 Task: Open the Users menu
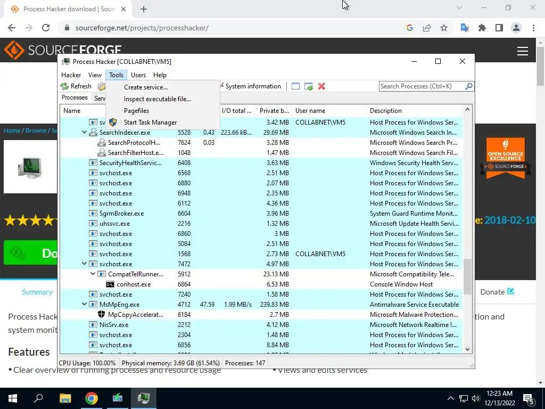pos(138,75)
